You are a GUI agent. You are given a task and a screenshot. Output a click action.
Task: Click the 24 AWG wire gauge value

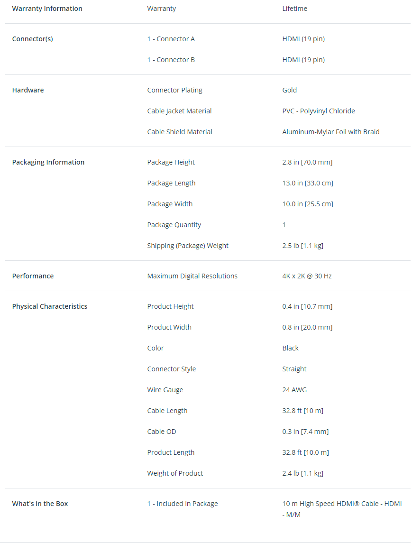click(x=294, y=390)
